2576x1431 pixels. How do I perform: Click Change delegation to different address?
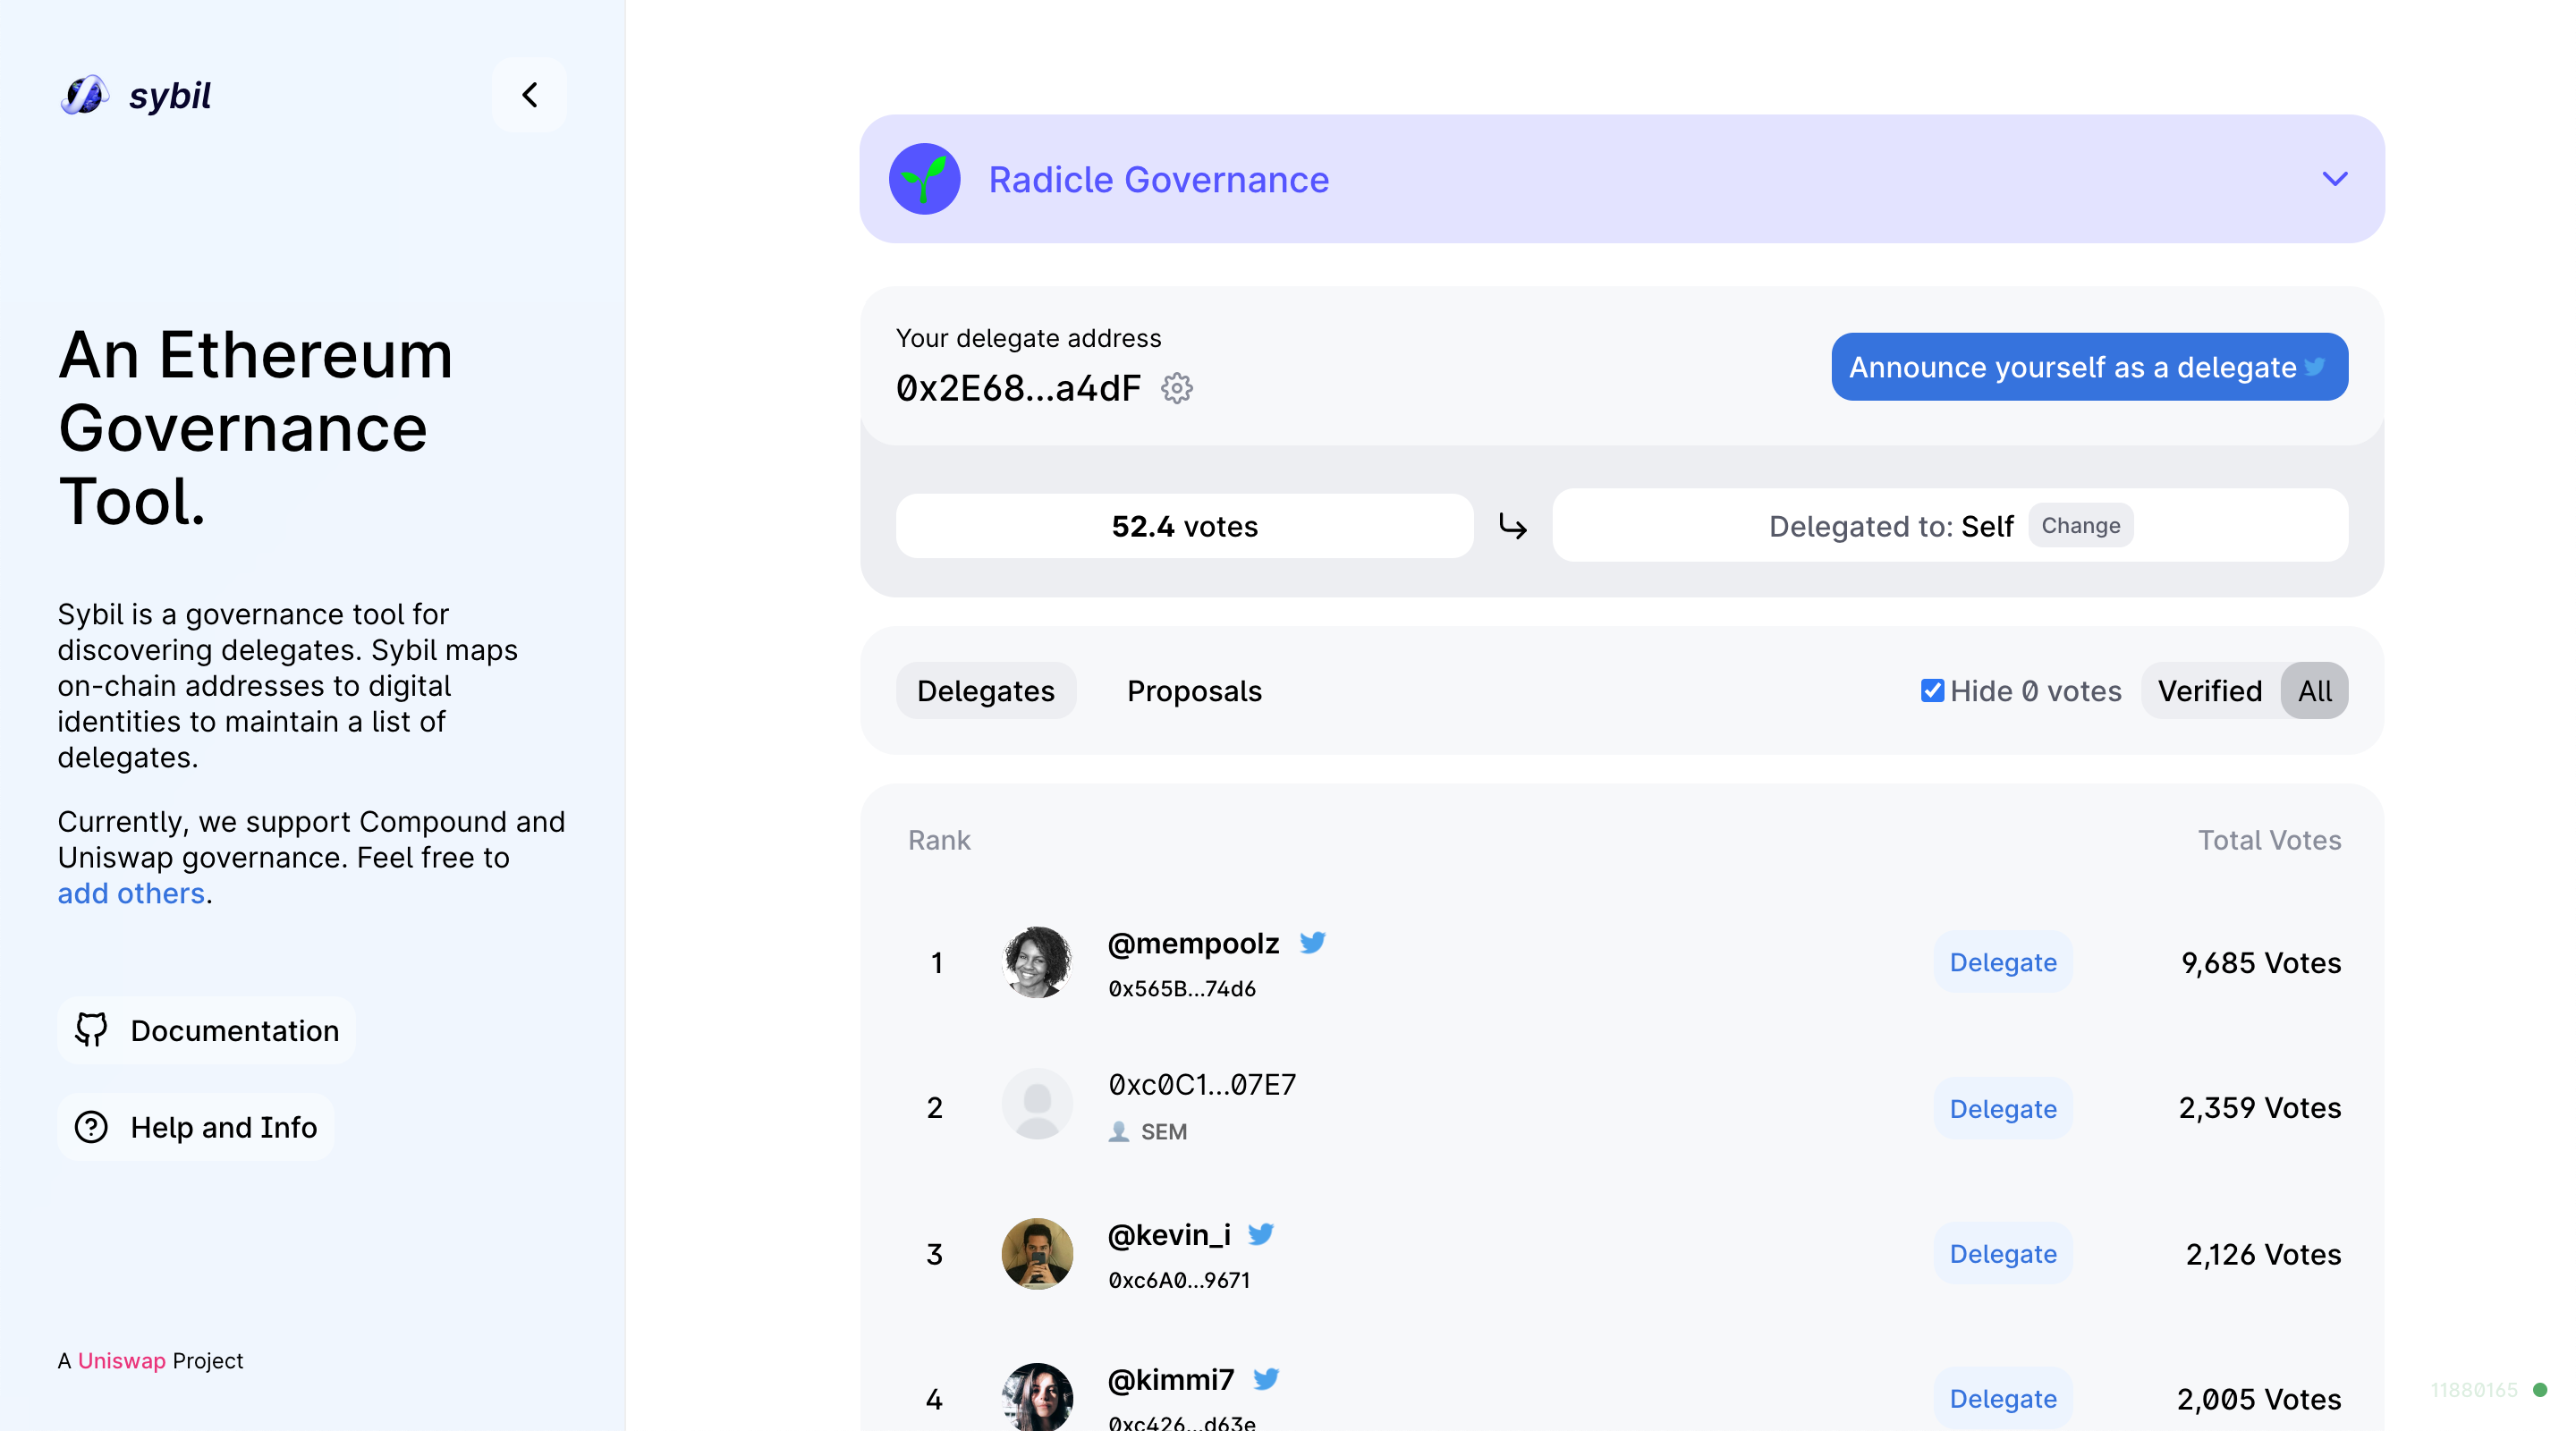pyautogui.click(x=2080, y=523)
